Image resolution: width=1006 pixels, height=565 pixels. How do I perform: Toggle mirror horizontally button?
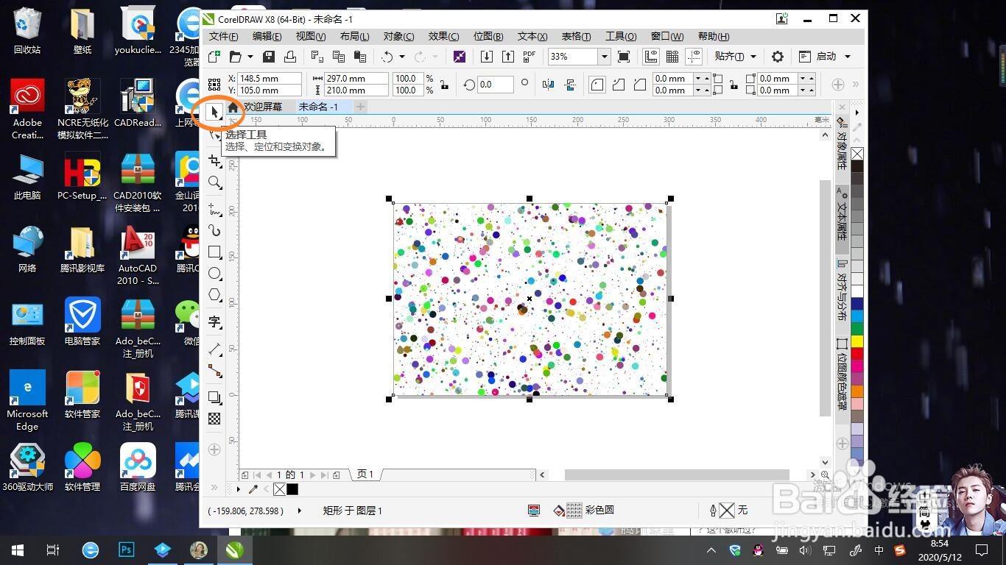click(548, 85)
